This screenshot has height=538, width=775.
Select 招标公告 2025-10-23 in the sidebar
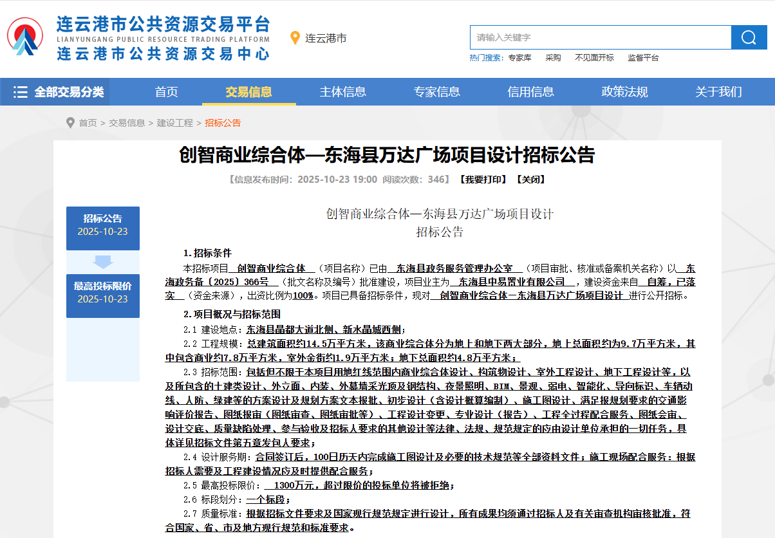pyautogui.click(x=102, y=228)
